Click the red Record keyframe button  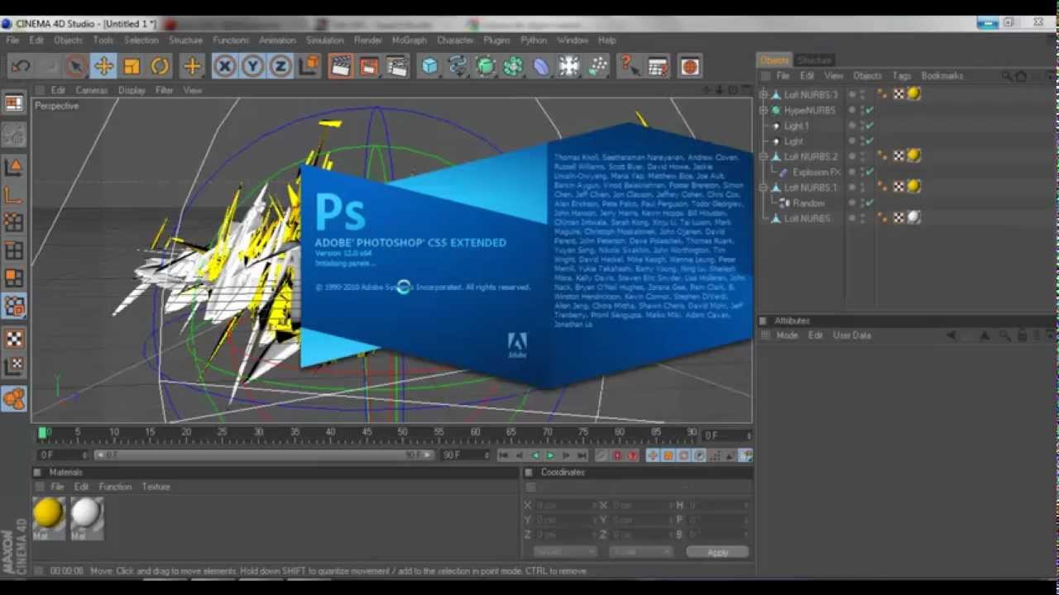point(616,455)
